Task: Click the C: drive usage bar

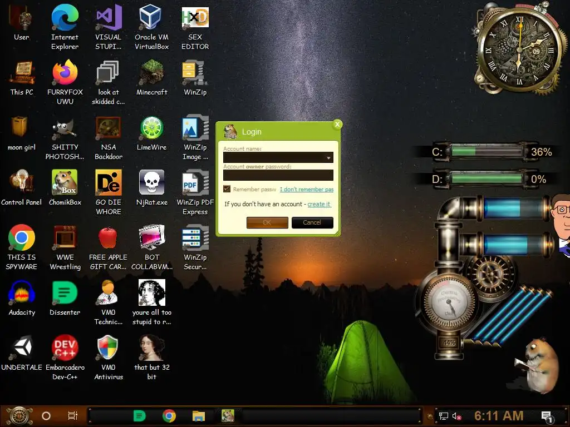Action: click(x=487, y=151)
